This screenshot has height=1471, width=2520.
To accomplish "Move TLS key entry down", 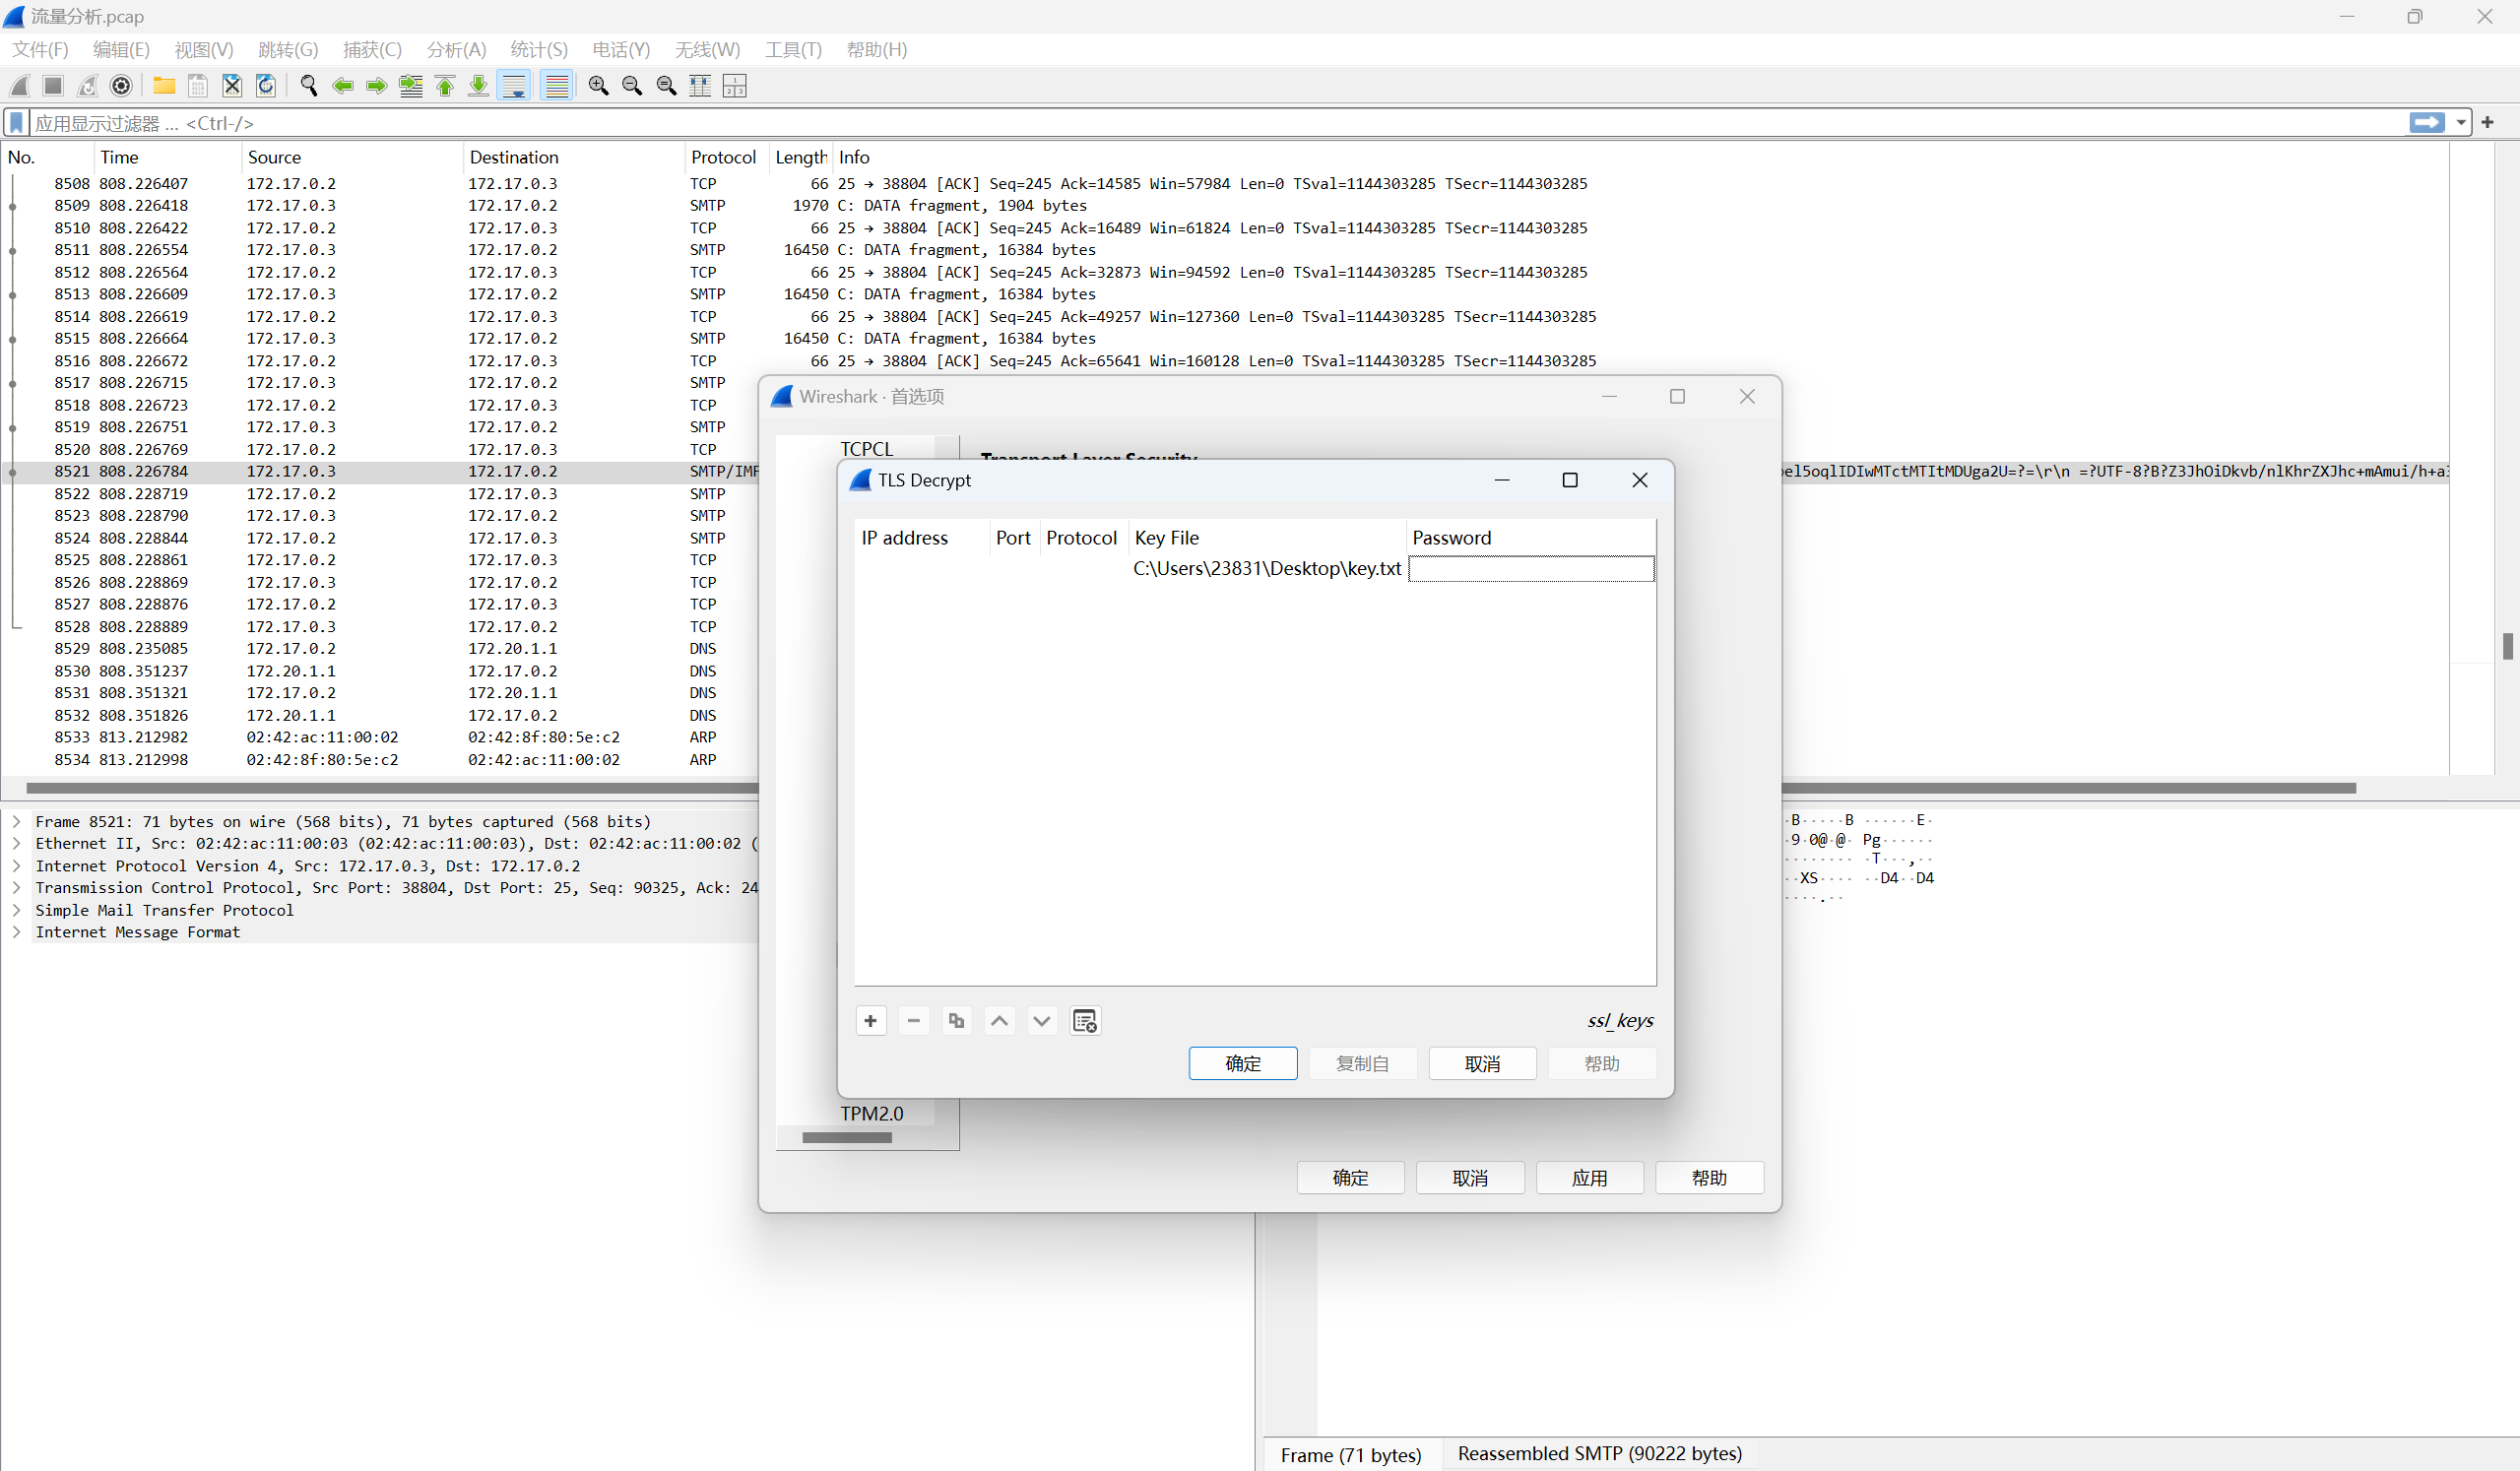I will click(1042, 1021).
